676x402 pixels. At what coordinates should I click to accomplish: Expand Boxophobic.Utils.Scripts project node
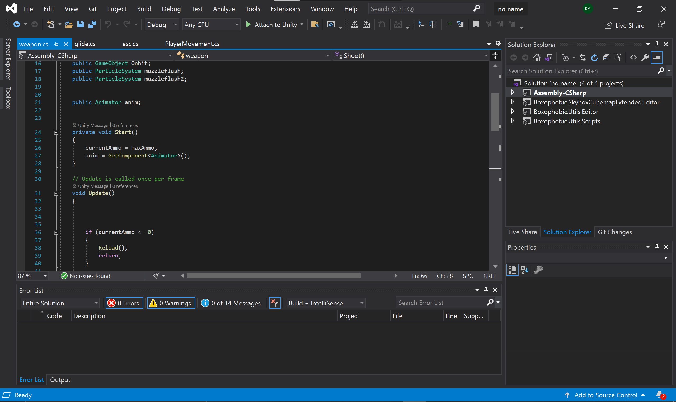(513, 121)
